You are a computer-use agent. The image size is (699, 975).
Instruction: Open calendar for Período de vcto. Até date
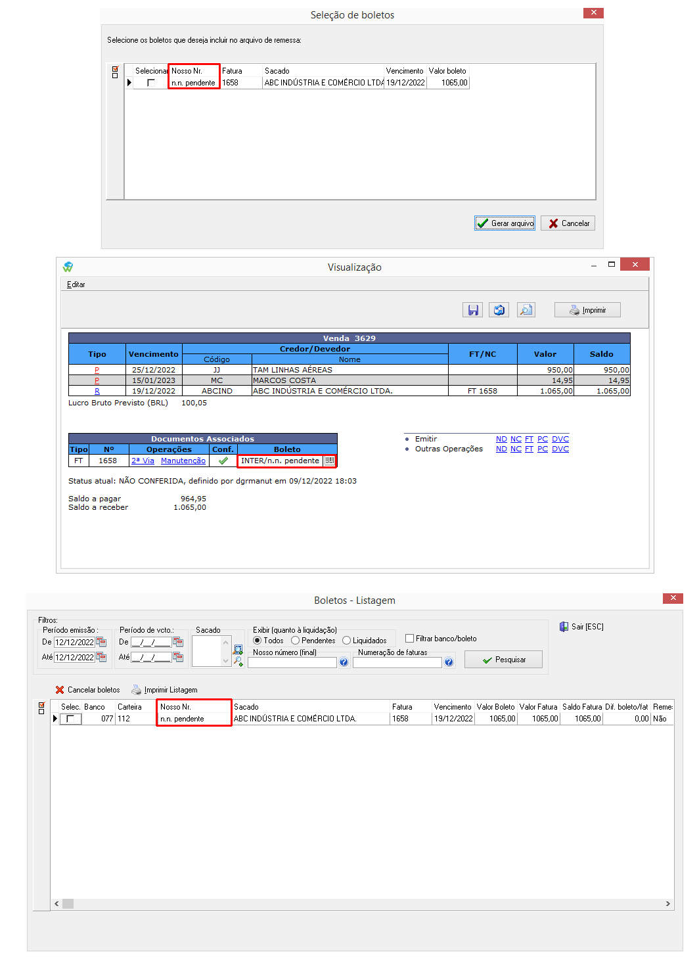click(x=178, y=657)
